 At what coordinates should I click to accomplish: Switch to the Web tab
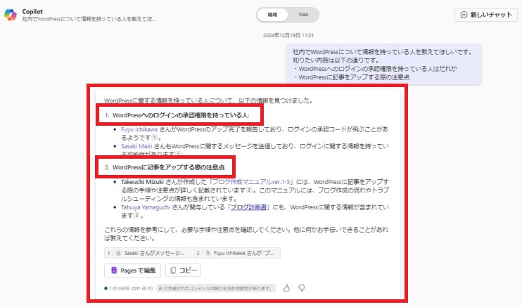coord(303,15)
